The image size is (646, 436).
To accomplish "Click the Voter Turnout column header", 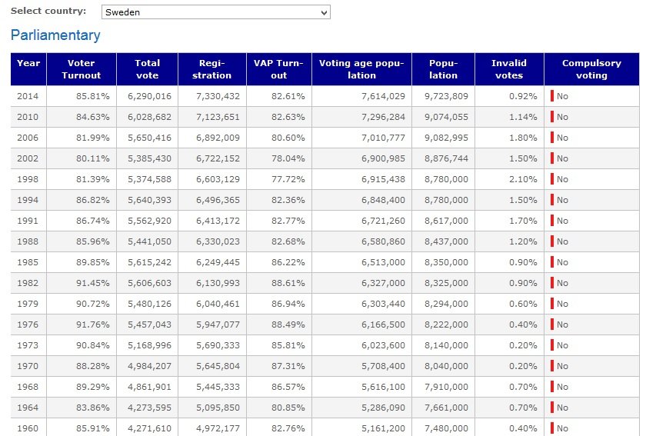I will click(82, 68).
